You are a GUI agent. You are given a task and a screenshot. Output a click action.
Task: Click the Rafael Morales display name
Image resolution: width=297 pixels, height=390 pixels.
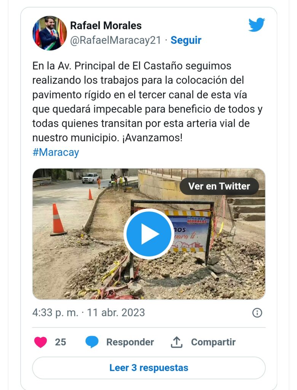pyautogui.click(x=106, y=26)
